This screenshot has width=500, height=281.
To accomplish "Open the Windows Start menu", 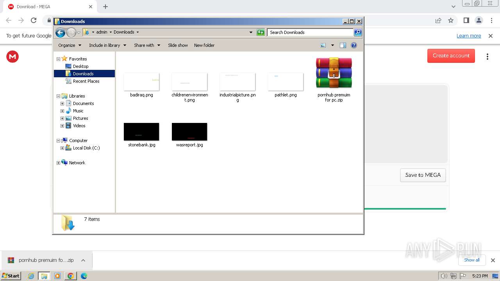I will [11, 276].
